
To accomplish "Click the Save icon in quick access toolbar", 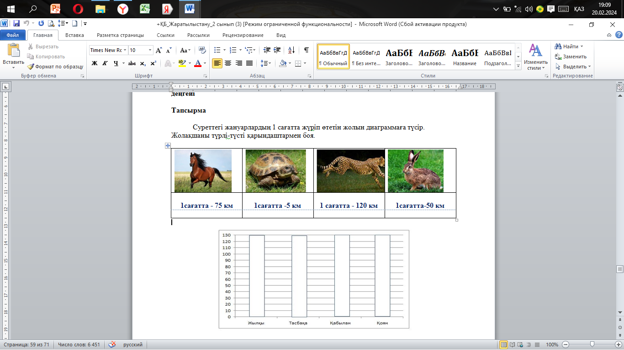I will pos(16,23).
